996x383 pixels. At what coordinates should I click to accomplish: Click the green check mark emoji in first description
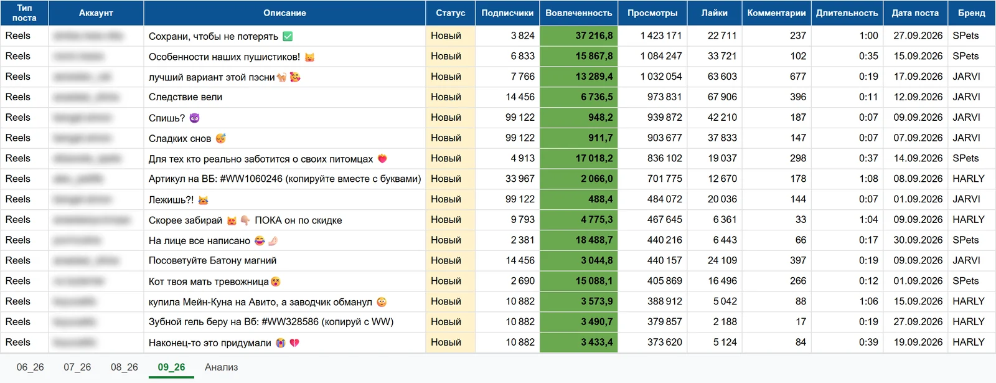click(x=288, y=36)
